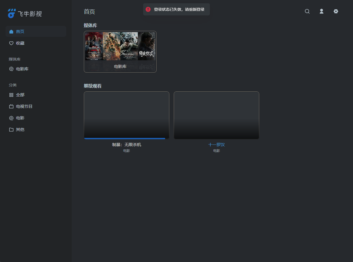Screen dimensions: 353x262
Task: Select the 全部 category
Action: tap(36, 95)
